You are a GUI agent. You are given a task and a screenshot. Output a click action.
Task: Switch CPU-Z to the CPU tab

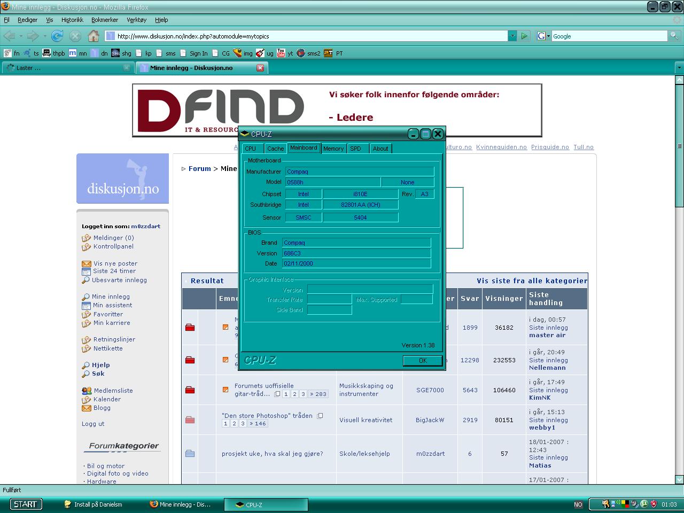pos(251,149)
